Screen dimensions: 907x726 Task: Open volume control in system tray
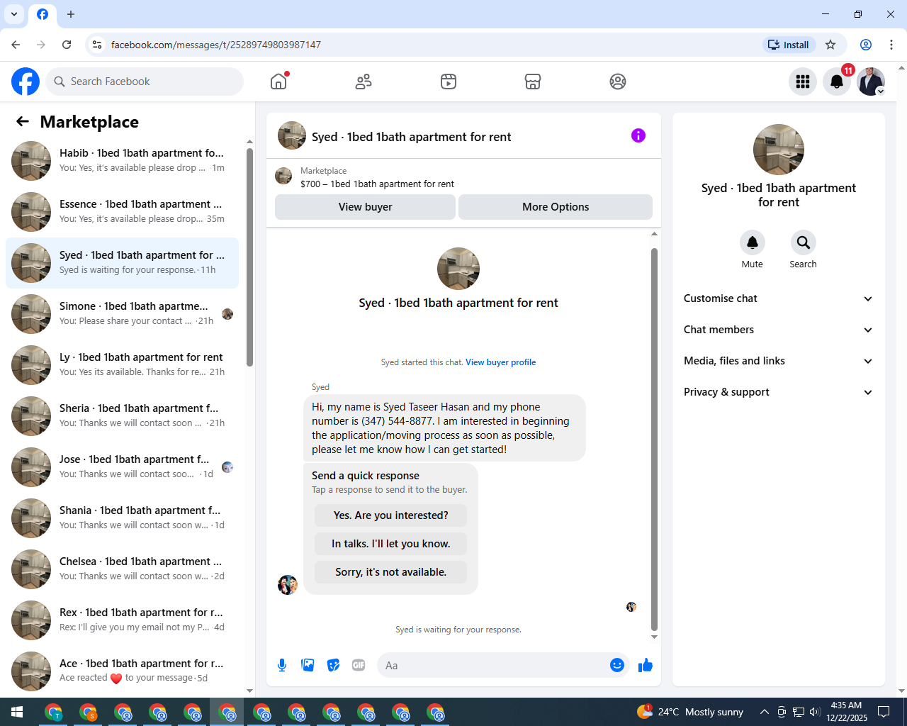click(815, 712)
